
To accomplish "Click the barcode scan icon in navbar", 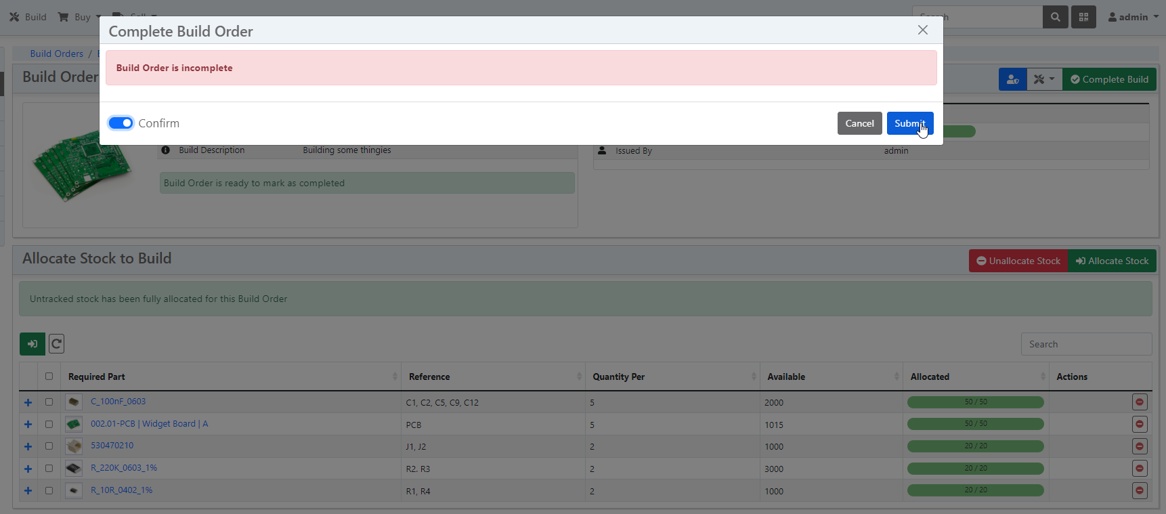I will [1083, 17].
